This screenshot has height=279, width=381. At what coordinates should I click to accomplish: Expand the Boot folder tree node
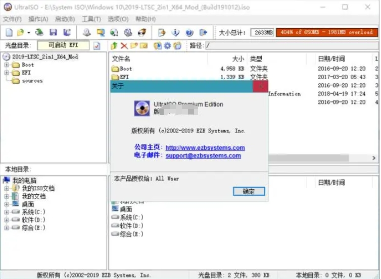[7, 65]
